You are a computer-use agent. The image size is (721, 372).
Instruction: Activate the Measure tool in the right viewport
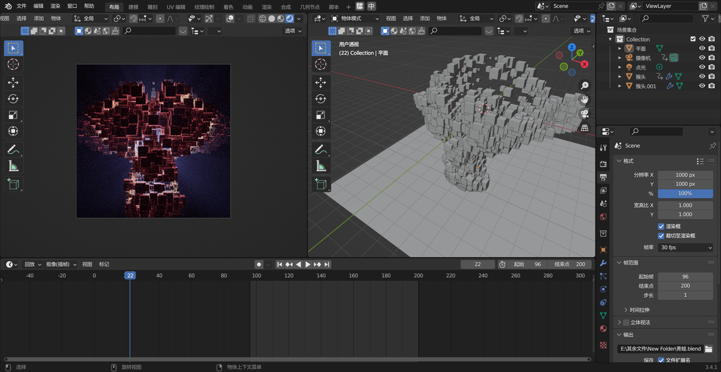(321, 166)
